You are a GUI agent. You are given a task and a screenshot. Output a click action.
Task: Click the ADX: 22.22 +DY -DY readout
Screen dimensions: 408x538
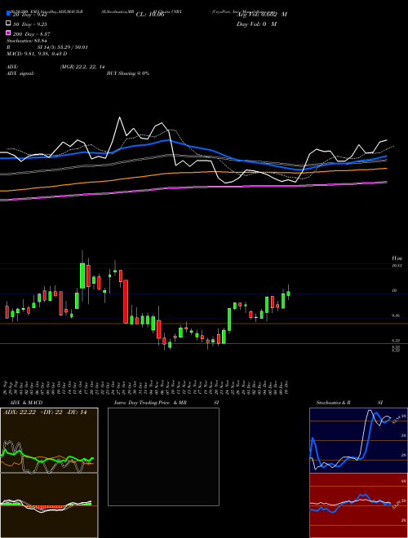point(45,412)
